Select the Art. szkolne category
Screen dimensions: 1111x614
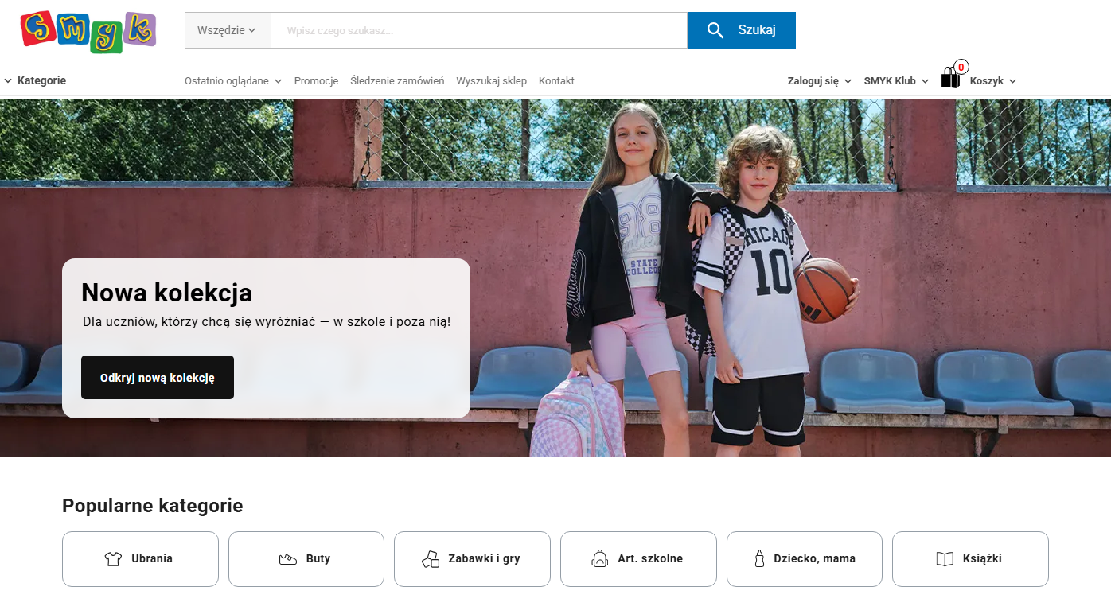tap(638, 559)
